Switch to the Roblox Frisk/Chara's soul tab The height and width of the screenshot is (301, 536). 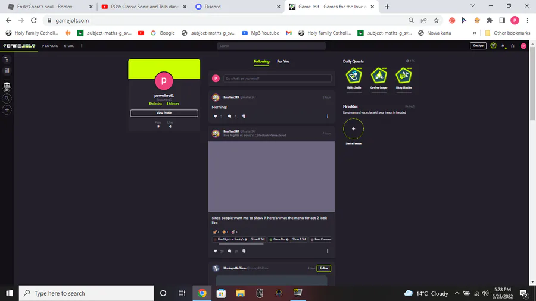click(48, 7)
